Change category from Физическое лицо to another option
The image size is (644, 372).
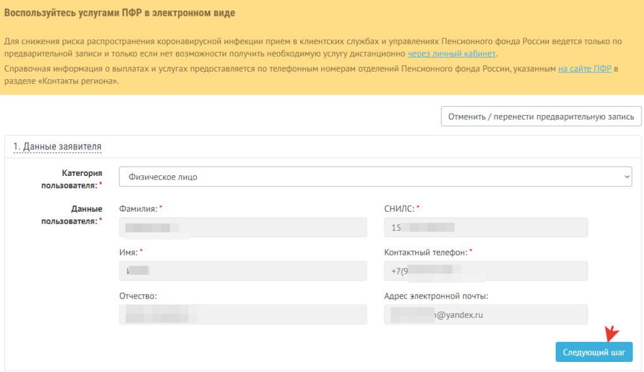[x=375, y=177]
